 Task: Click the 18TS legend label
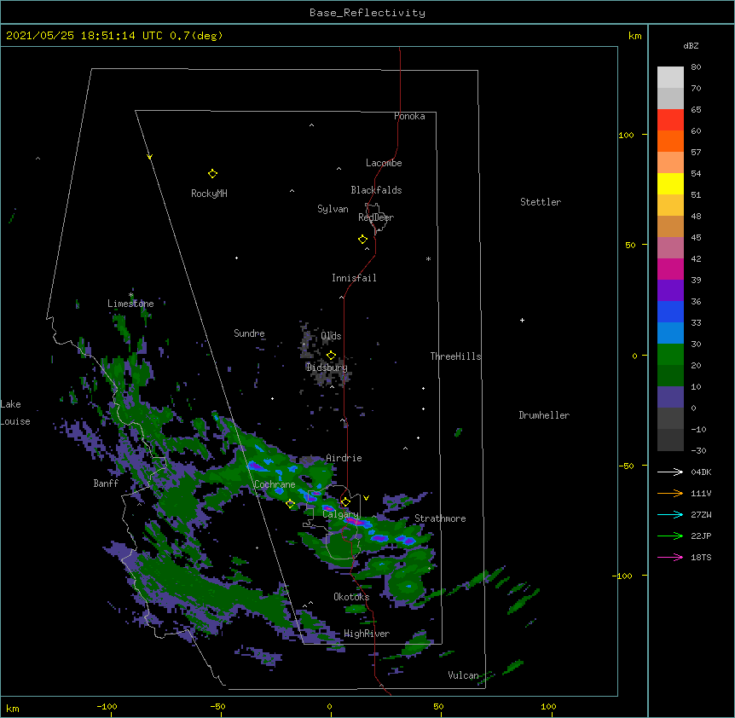701,557
